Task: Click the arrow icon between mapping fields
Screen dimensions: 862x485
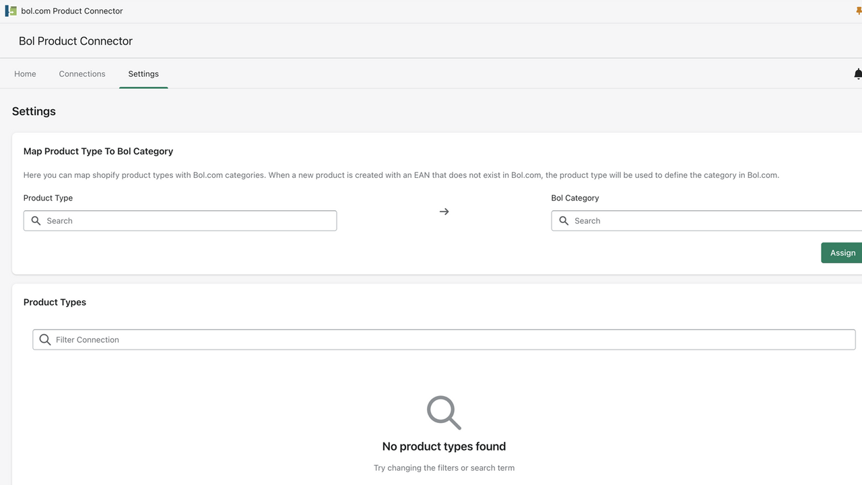Action: click(x=444, y=212)
